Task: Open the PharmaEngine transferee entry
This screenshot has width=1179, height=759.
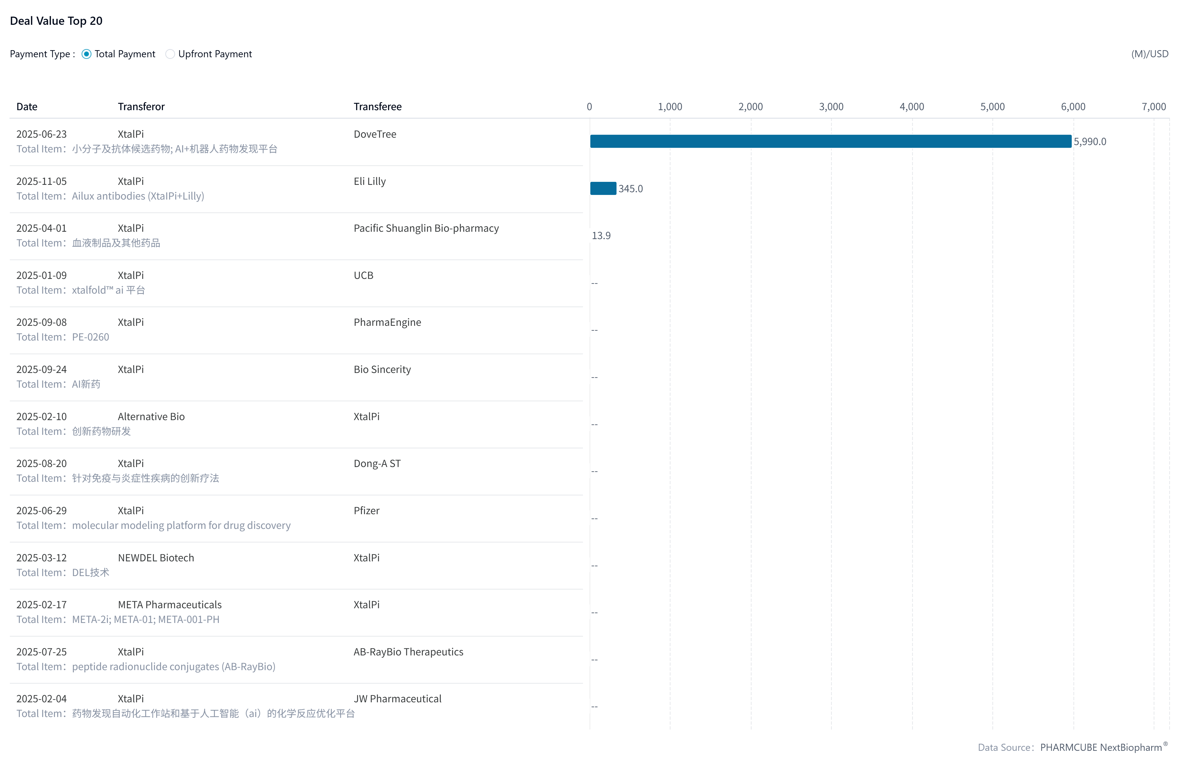Action: click(x=387, y=322)
